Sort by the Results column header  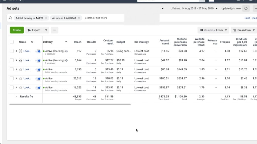click(91, 42)
